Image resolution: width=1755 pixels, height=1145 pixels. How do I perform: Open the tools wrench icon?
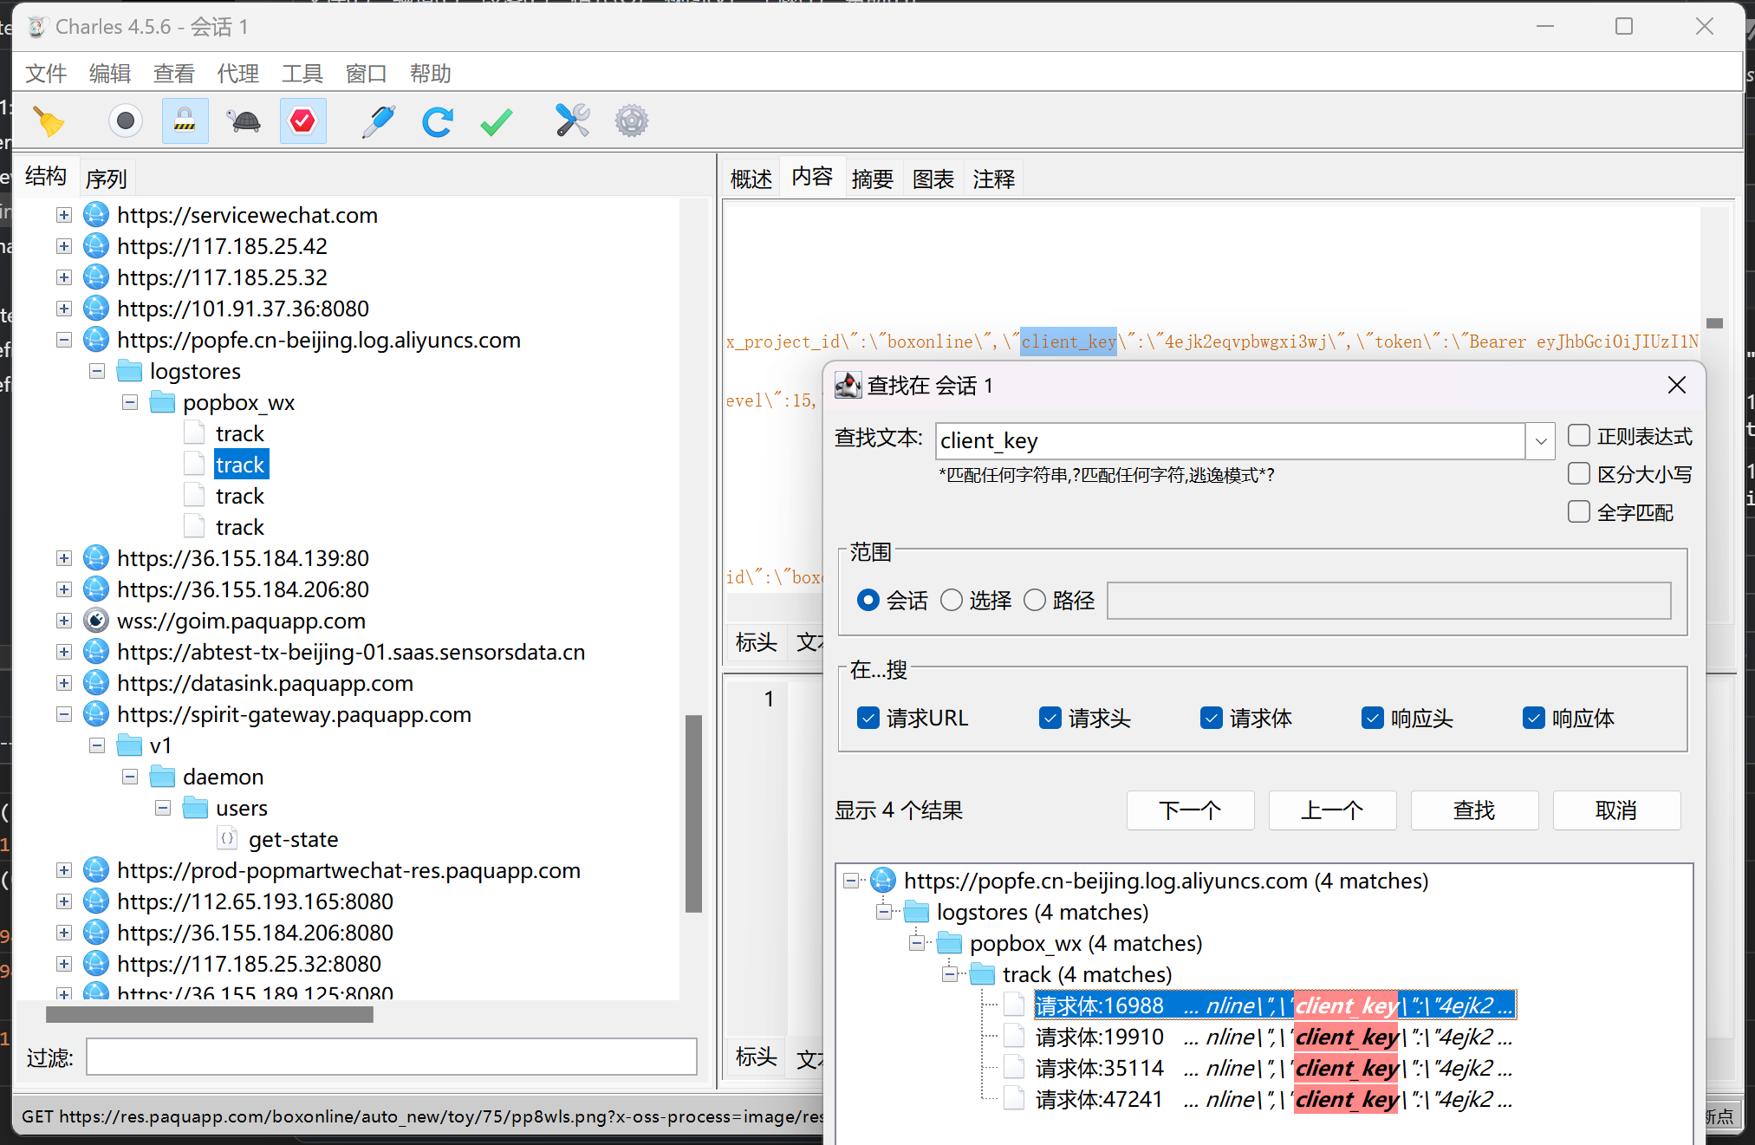[x=572, y=120]
